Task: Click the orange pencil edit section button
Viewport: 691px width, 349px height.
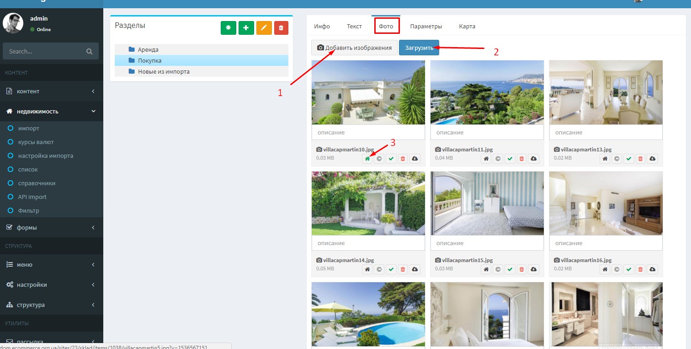Action: click(264, 28)
